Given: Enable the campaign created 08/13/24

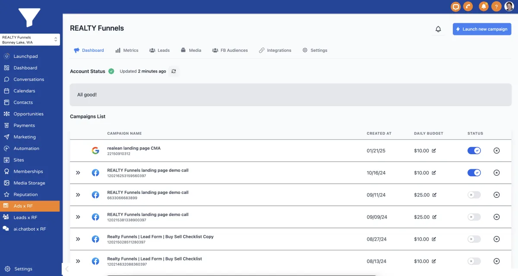Looking at the screenshot, I should coord(474,261).
